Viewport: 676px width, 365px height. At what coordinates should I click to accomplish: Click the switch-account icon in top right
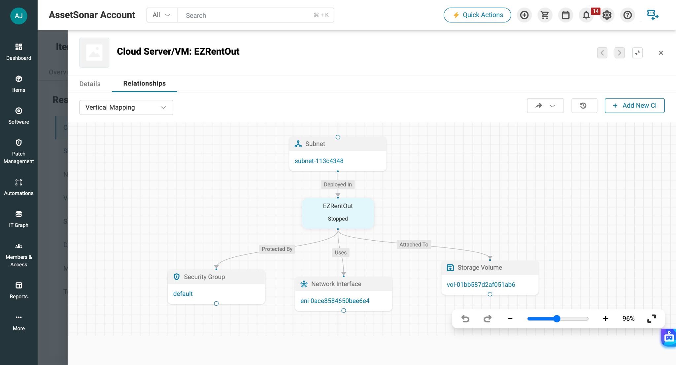point(653,15)
